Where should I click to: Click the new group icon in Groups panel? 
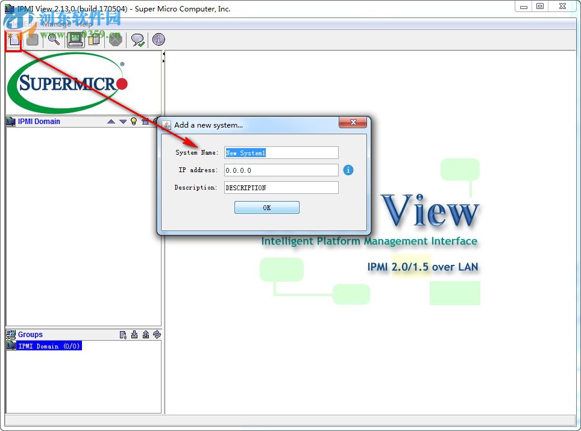(122, 335)
